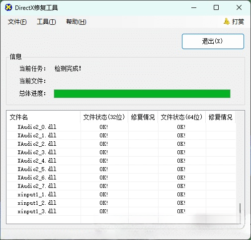Click the 退出(X) exit button

213,41
